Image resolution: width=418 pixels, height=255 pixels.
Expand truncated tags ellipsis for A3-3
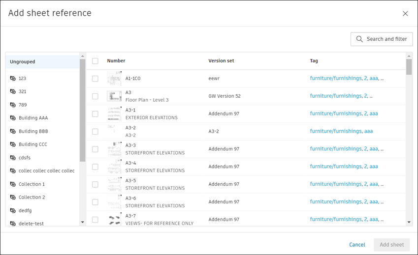pos(382,149)
